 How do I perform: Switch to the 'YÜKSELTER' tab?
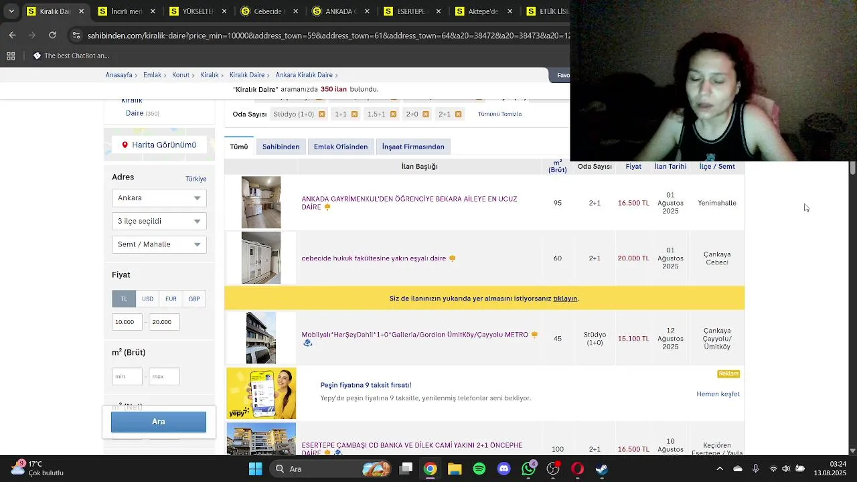tap(198, 11)
